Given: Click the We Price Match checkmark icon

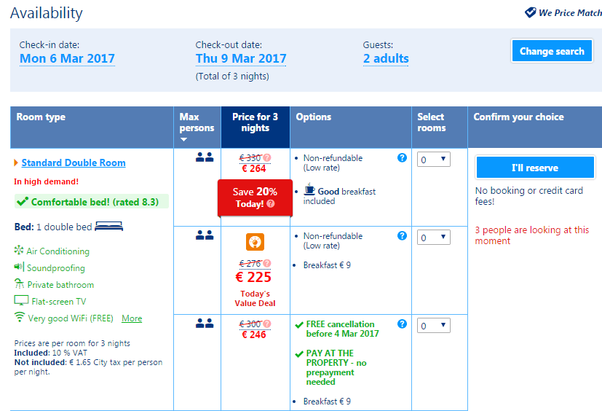Looking at the screenshot, I should click(531, 12).
